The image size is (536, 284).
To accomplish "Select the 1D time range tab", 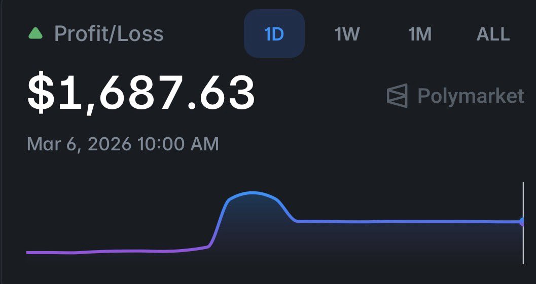I will [274, 33].
